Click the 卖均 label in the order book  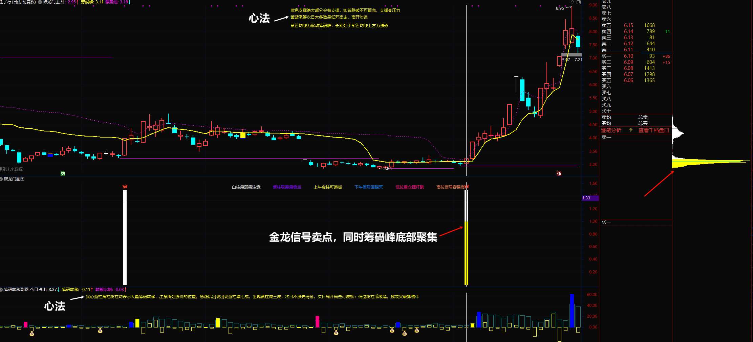(606, 118)
